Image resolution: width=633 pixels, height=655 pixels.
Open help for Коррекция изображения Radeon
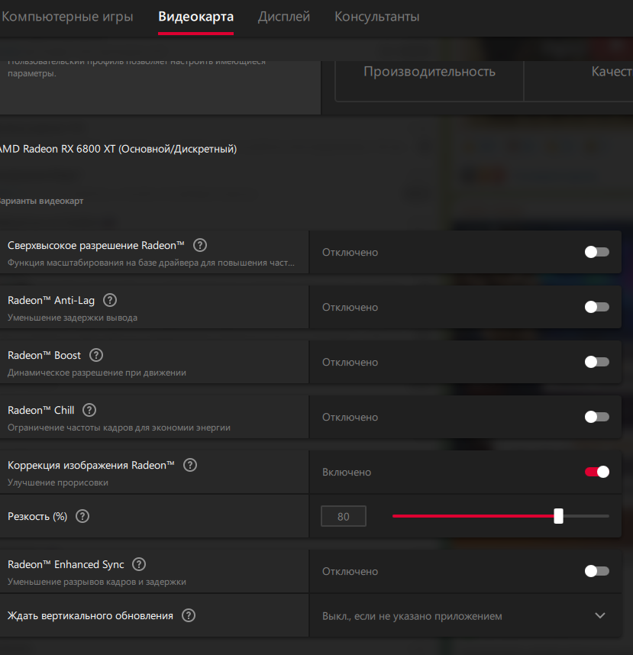[x=190, y=465]
